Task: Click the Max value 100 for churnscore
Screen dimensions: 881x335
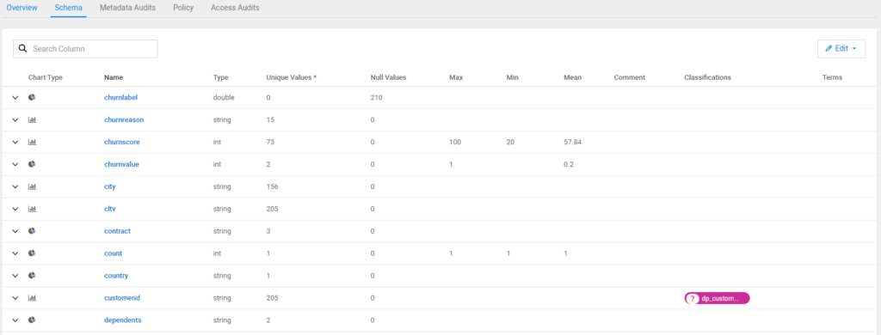Action: 455,142
